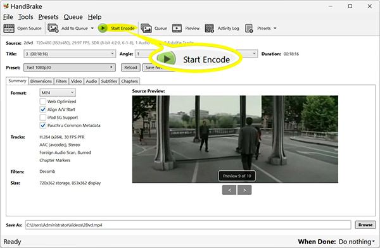Viewport: 380px width, 248px height.
Task: Click the green Start Encode play icon
Action: (x=103, y=28)
